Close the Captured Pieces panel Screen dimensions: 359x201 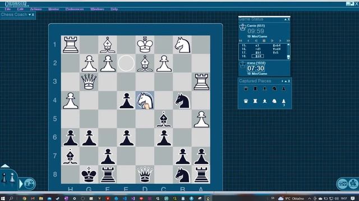(x=289, y=81)
